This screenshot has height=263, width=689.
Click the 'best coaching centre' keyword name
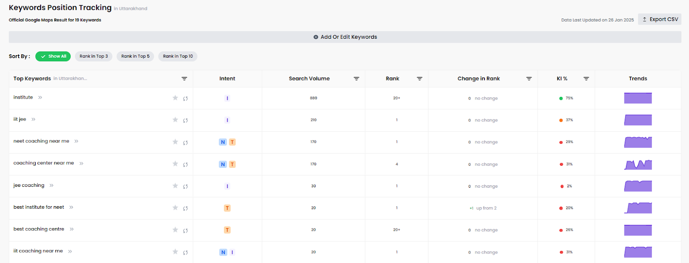coord(39,229)
